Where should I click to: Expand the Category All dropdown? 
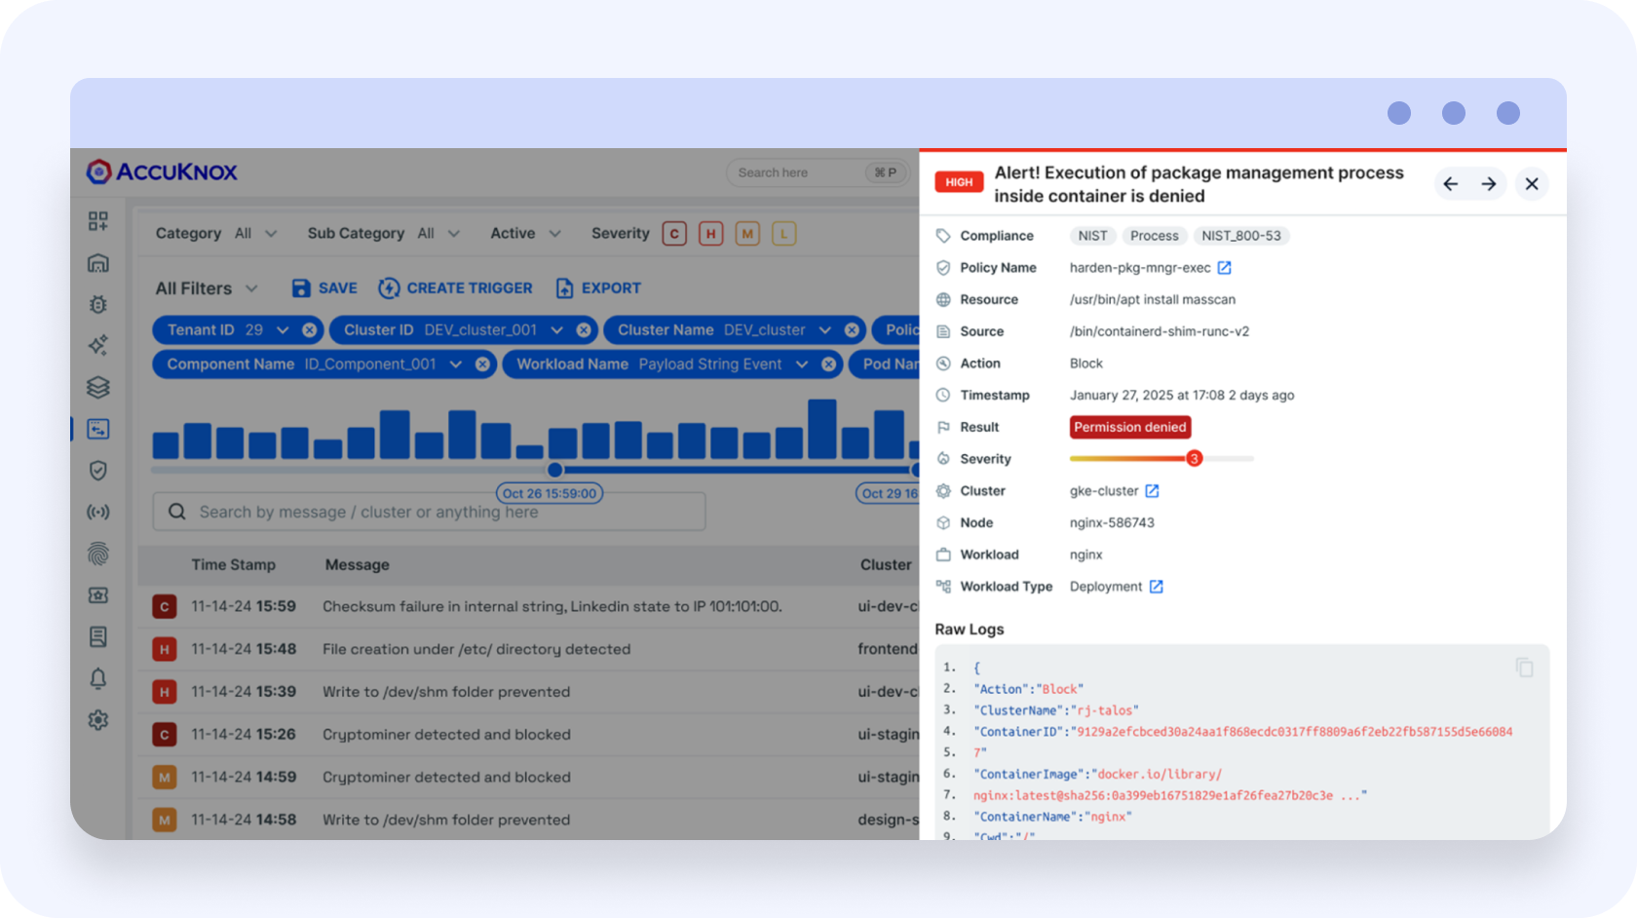click(256, 234)
